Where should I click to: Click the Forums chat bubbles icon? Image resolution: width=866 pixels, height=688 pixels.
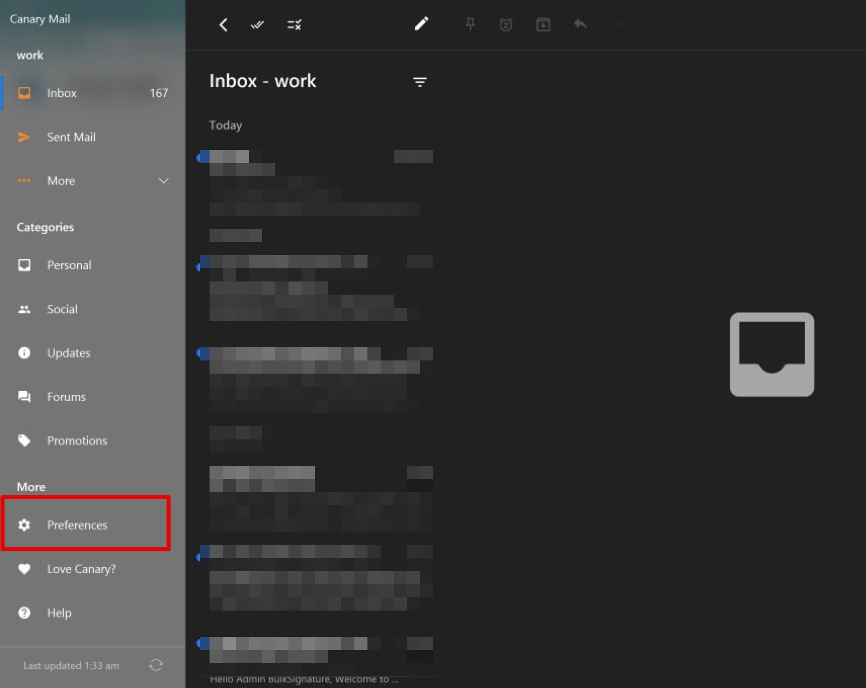click(x=24, y=396)
